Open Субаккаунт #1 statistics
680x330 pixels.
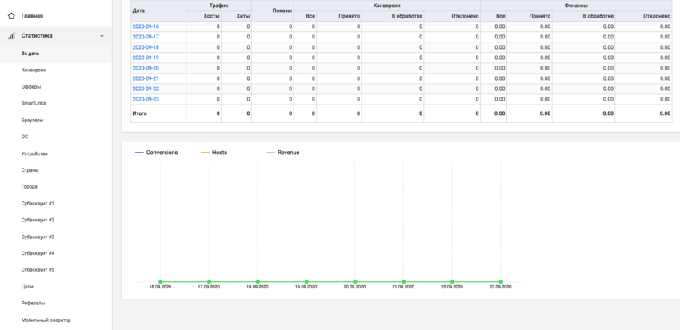point(38,203)
